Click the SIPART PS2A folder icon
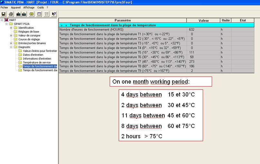This screenshot has height=164, width=260. [x=11, y=24]
